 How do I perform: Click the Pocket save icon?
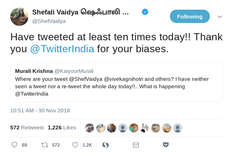pyautogui.click(x=166, y=145)
